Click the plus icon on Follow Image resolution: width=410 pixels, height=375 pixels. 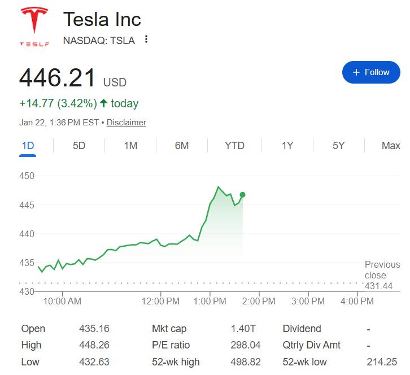(x=356, y=72)
